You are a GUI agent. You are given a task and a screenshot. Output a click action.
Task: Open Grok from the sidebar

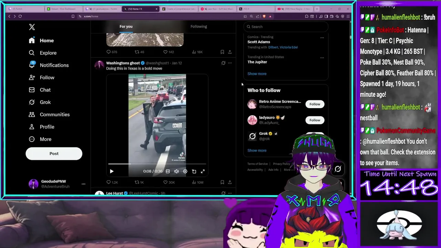coord(40,102)
